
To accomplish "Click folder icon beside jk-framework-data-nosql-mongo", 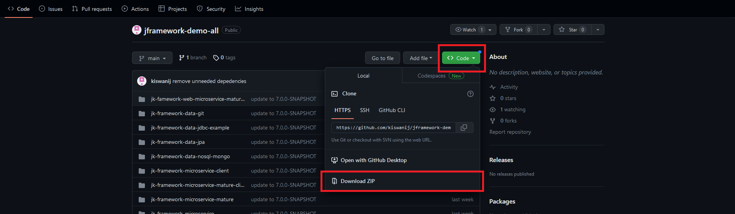I will (142, 157).
